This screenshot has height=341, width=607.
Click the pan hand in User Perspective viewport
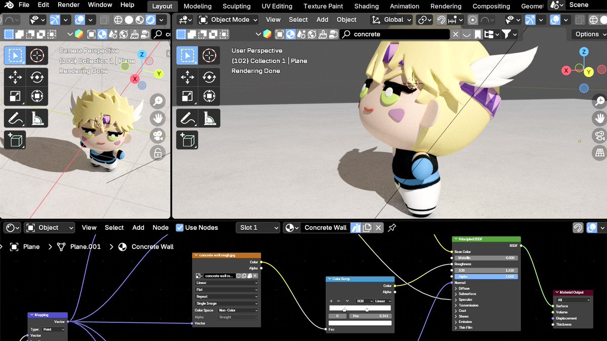[600, 118]
